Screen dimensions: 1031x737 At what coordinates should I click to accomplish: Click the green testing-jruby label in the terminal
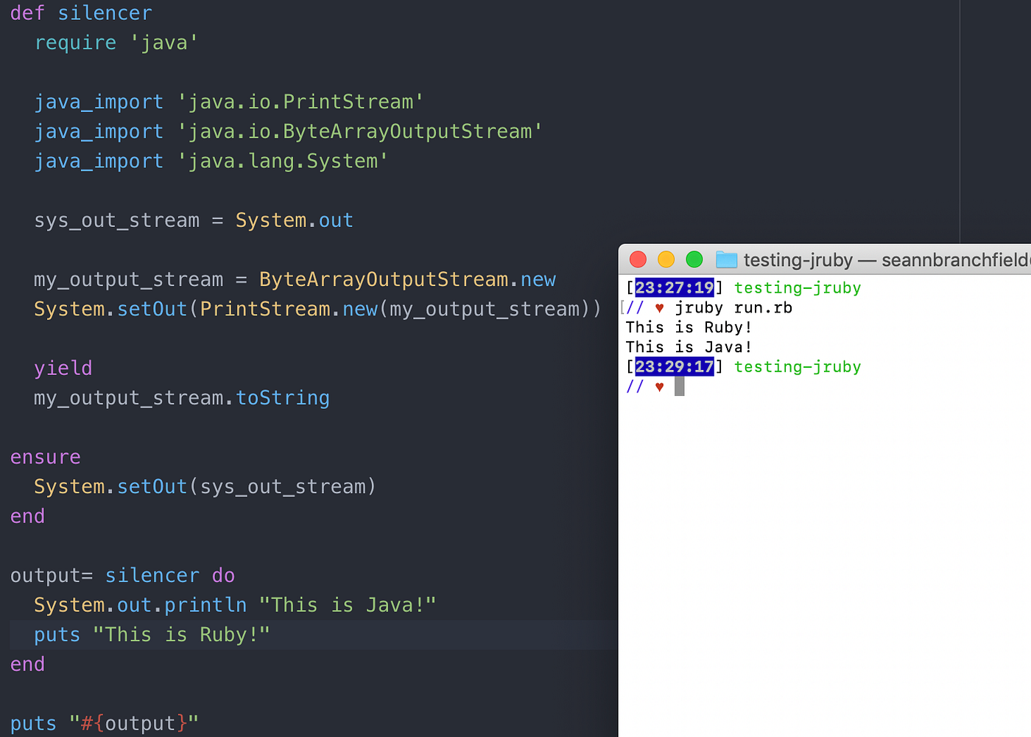click(x=797, y=287)
